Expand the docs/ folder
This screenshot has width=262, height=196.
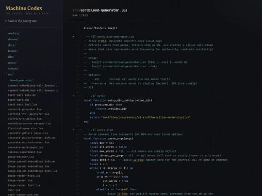12,45
